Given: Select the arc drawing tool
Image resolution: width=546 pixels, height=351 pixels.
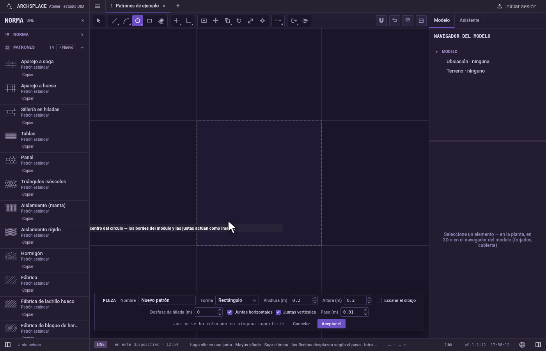Looking at the screenshot, I should click(x=126, y=21).
